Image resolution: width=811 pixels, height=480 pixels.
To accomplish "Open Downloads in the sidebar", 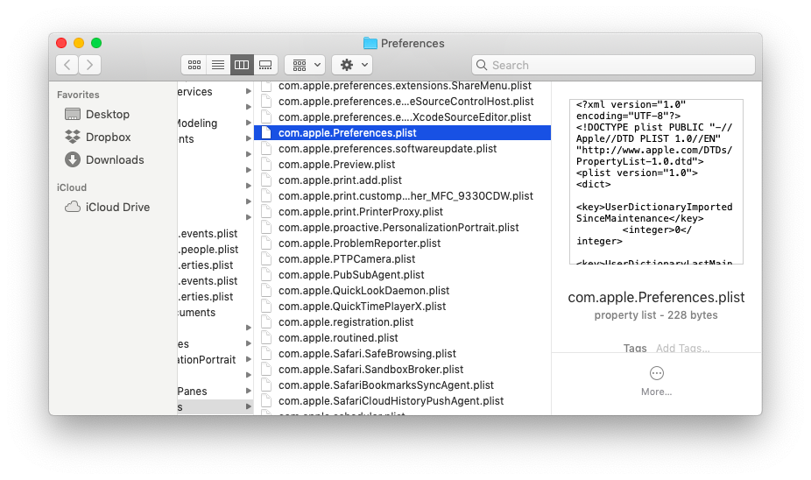I will coord(104,159).
